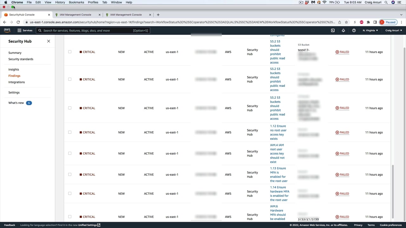Share this page from the address bar
Screen dimensions: 406x228
[x=339, y=22]
